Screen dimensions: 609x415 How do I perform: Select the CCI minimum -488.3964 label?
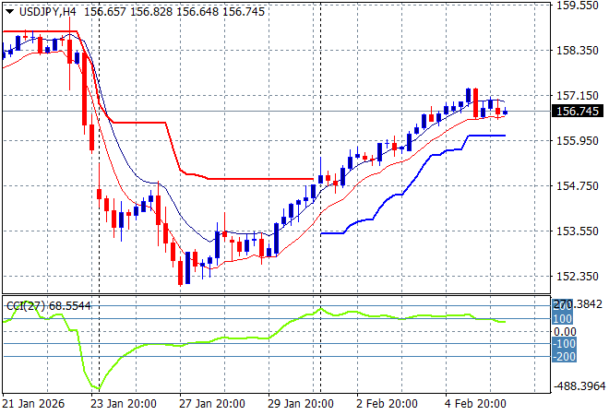pyautogui.click(x=579, y=385)
